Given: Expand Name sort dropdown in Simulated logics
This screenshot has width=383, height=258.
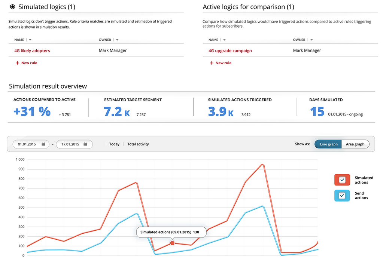Looking at the screenshot, I should pyautogui.click(x=30, y=40).
